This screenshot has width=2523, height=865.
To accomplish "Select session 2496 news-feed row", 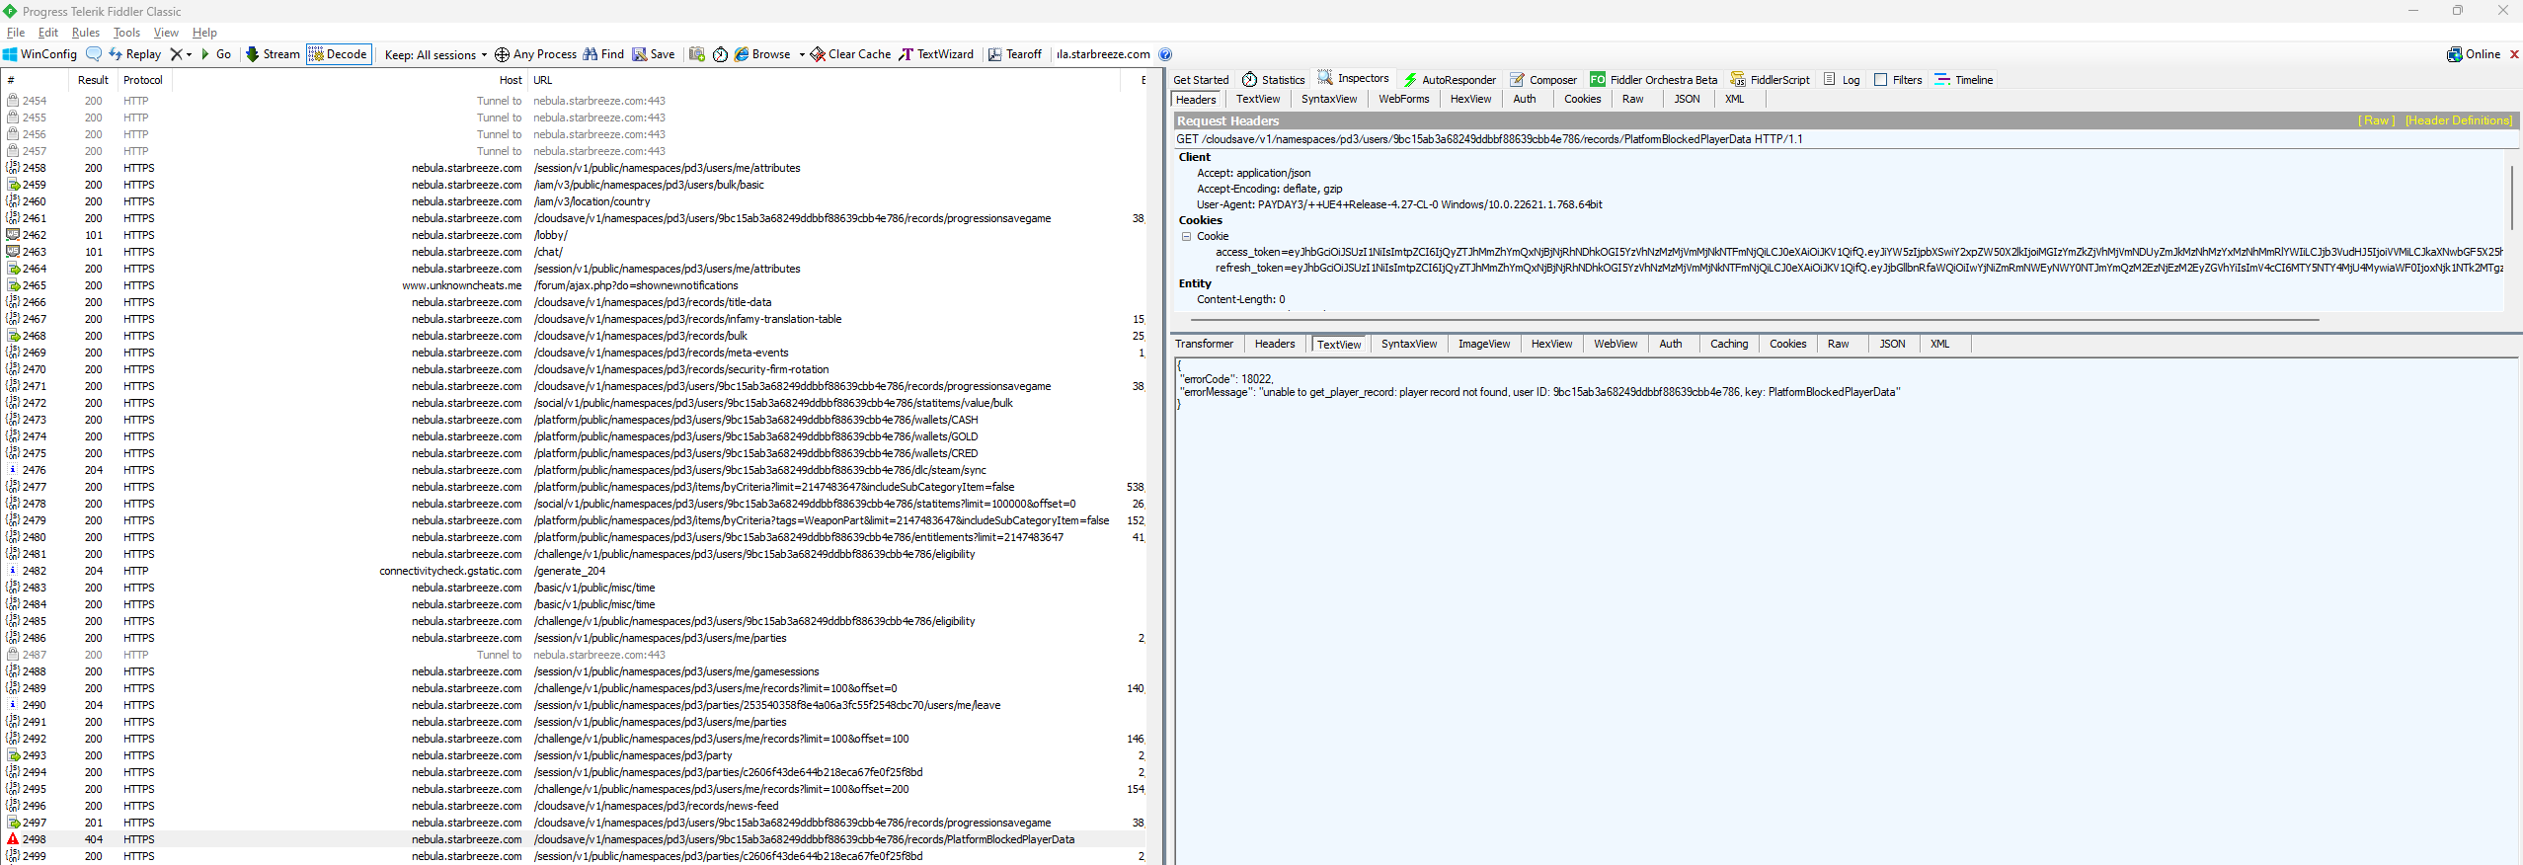I will pyautogui.click(x=573, y=806).
